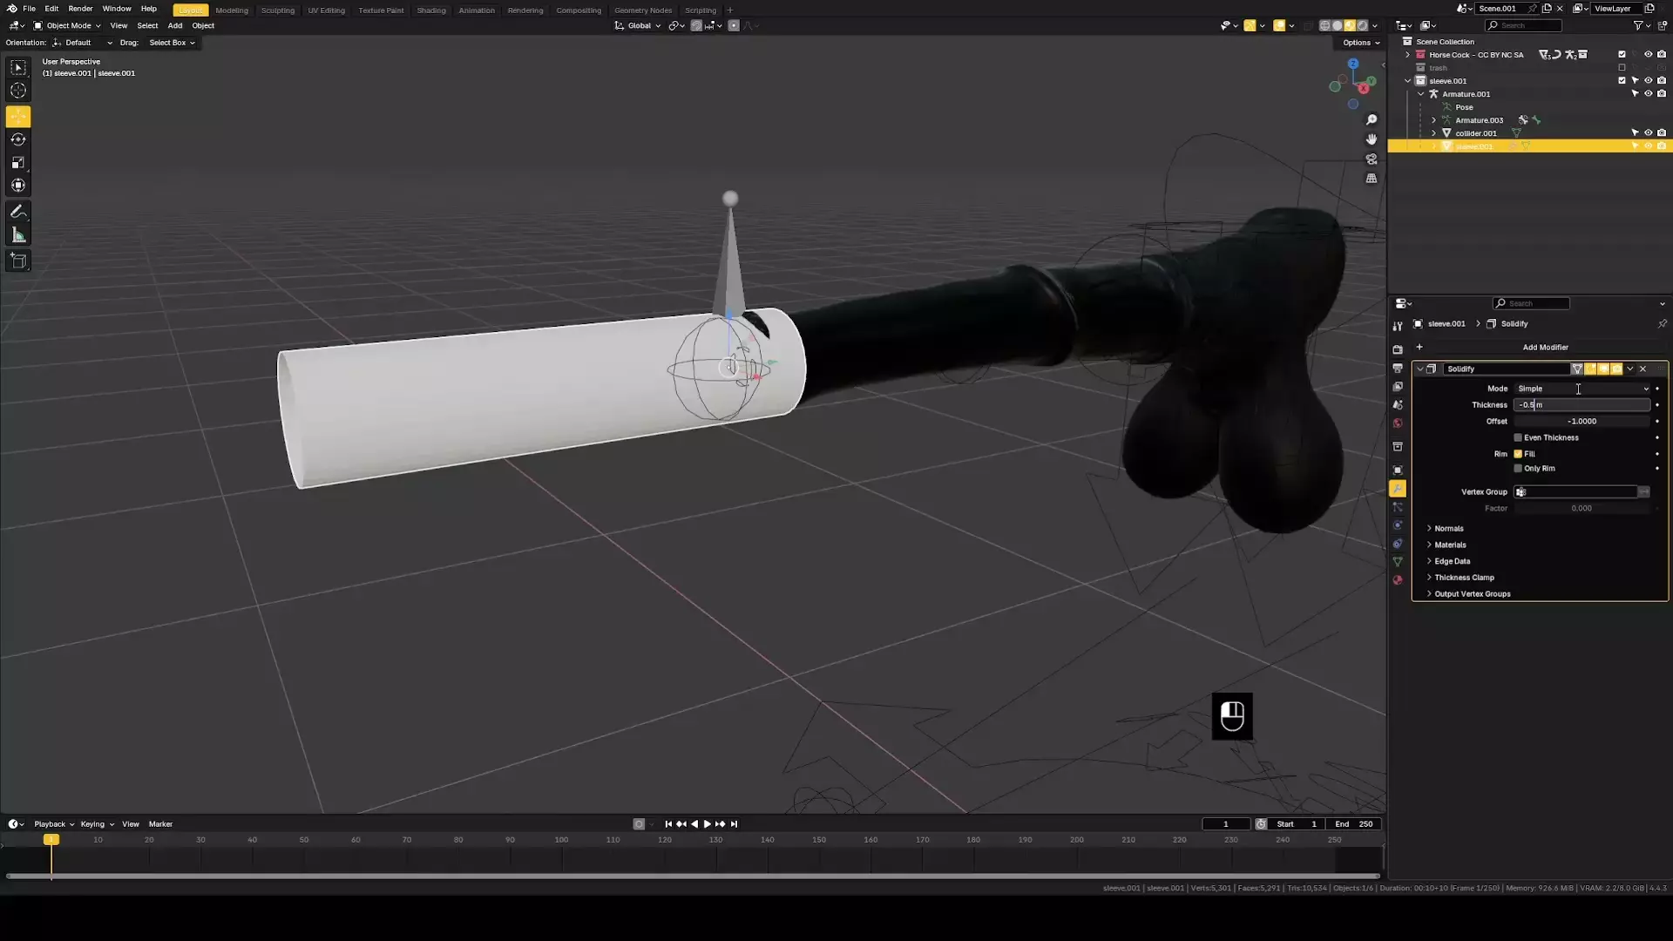This screenshot has width=1673, height=941.
Task: Pick the Measure ruler tool
Action: [17, 235]
